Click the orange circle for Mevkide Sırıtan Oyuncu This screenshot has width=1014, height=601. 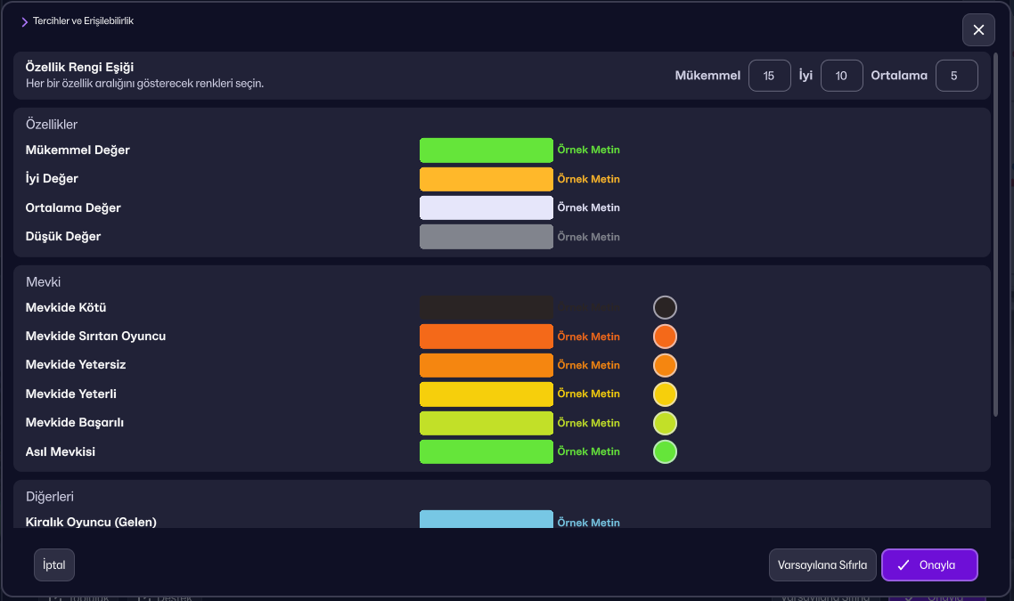665,337
